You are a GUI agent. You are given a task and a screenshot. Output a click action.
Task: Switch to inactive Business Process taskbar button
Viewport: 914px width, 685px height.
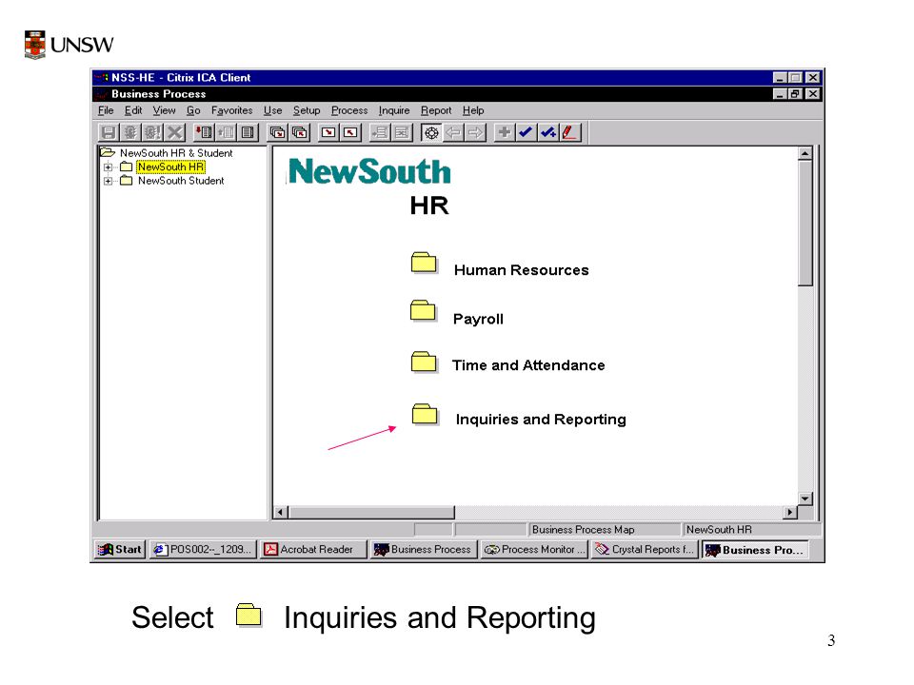pos(424,549)
